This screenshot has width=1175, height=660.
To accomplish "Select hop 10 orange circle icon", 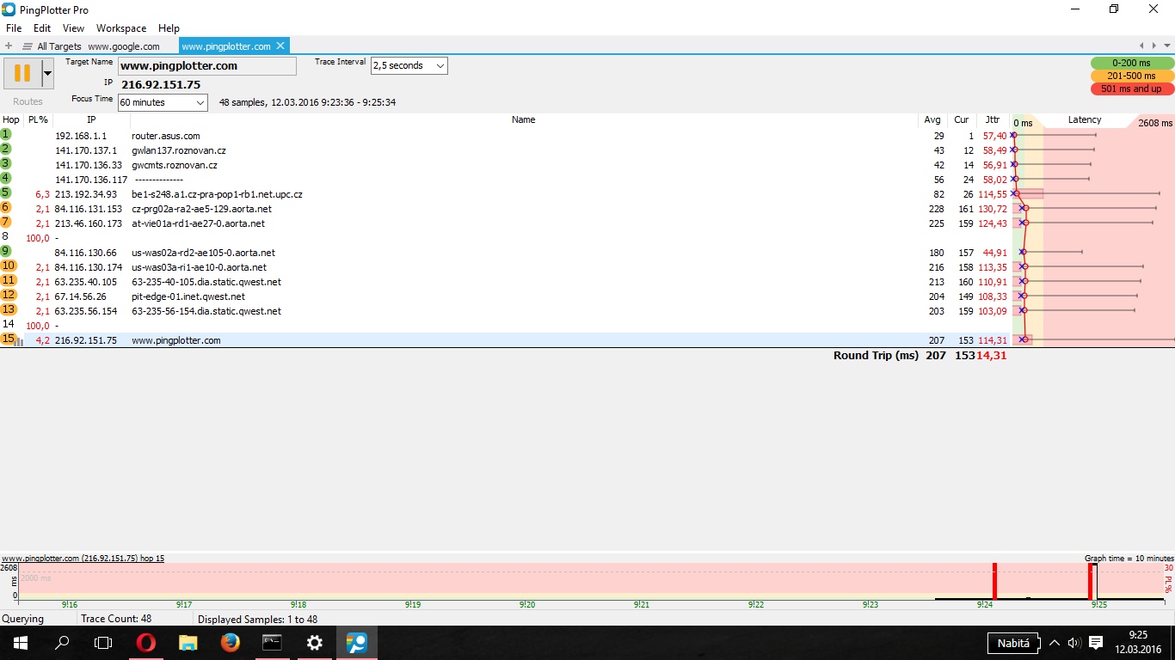I will click(9, 266).
